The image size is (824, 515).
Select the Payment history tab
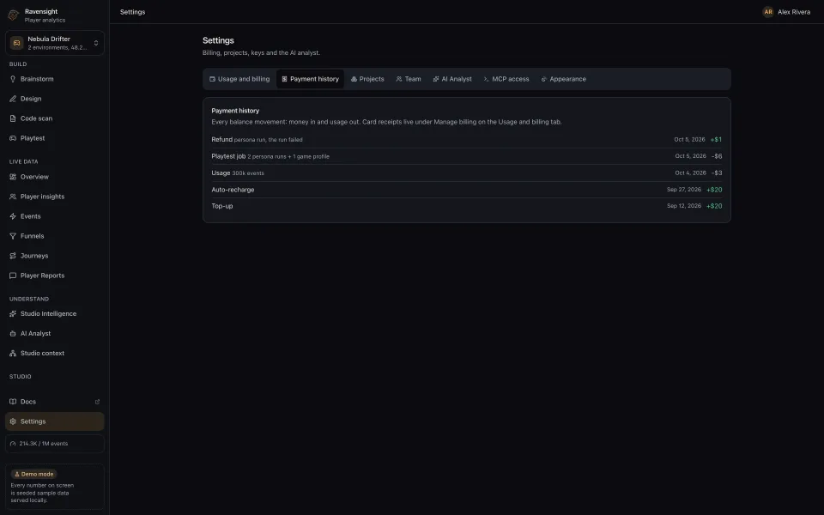pyautogui.click(x=310, y=79)
